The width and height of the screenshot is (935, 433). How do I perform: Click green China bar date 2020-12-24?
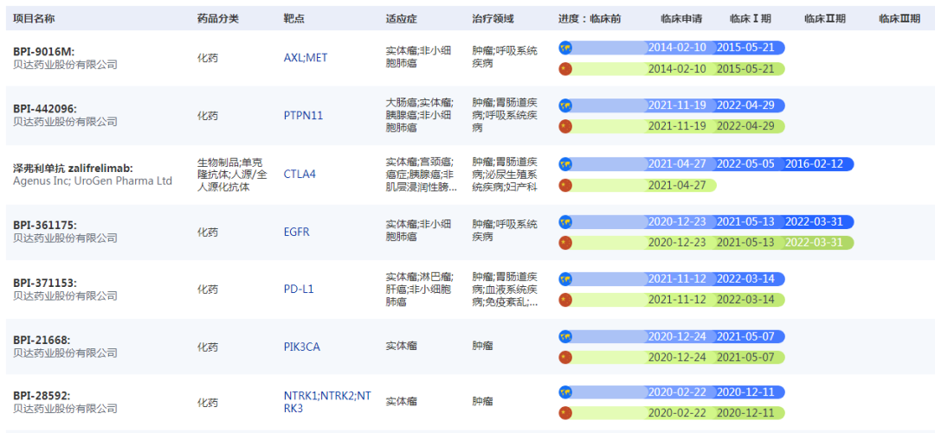677,357
